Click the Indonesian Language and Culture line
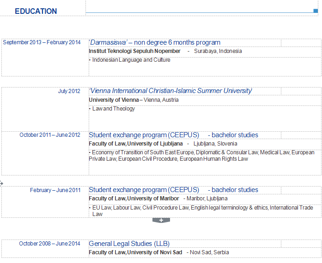This screenshot has height=263, width=322. (131, 60)
